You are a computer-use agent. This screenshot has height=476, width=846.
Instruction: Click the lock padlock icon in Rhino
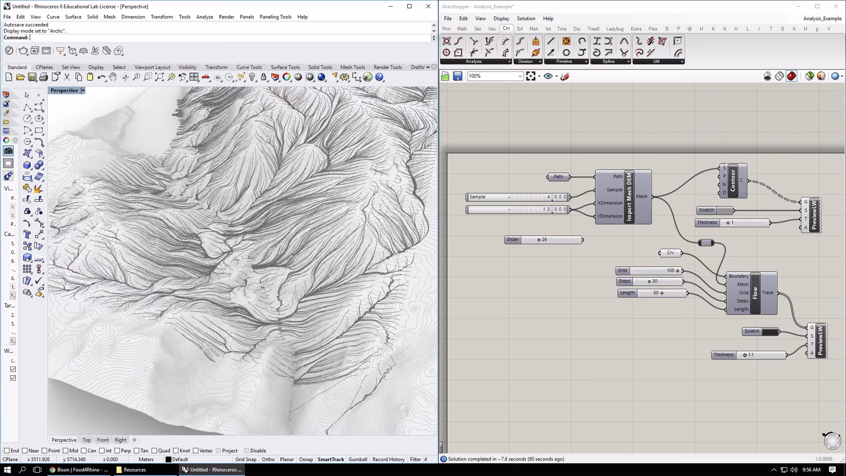click(x=263, y=77)
